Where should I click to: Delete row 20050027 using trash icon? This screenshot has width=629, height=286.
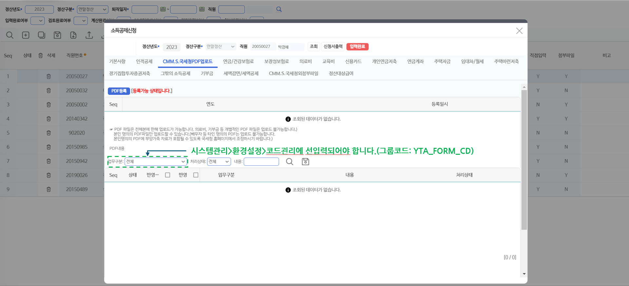coord(48,76)
